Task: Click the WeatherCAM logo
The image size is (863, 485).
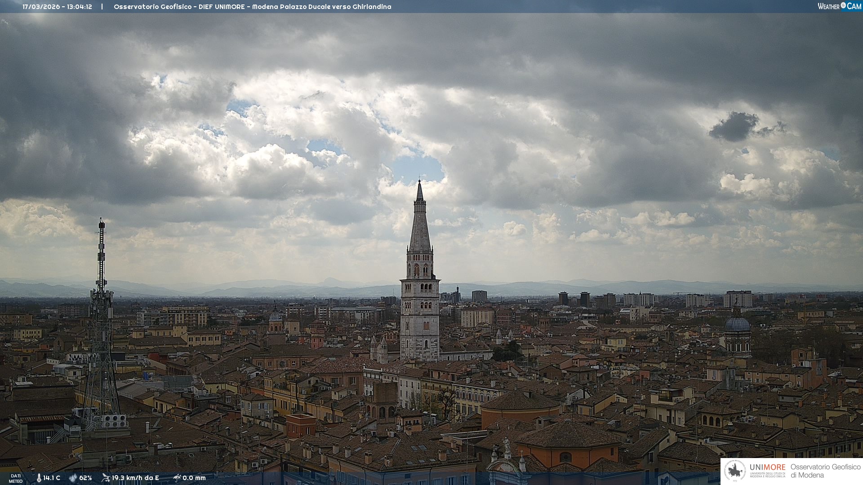Action: click(839, 6)
